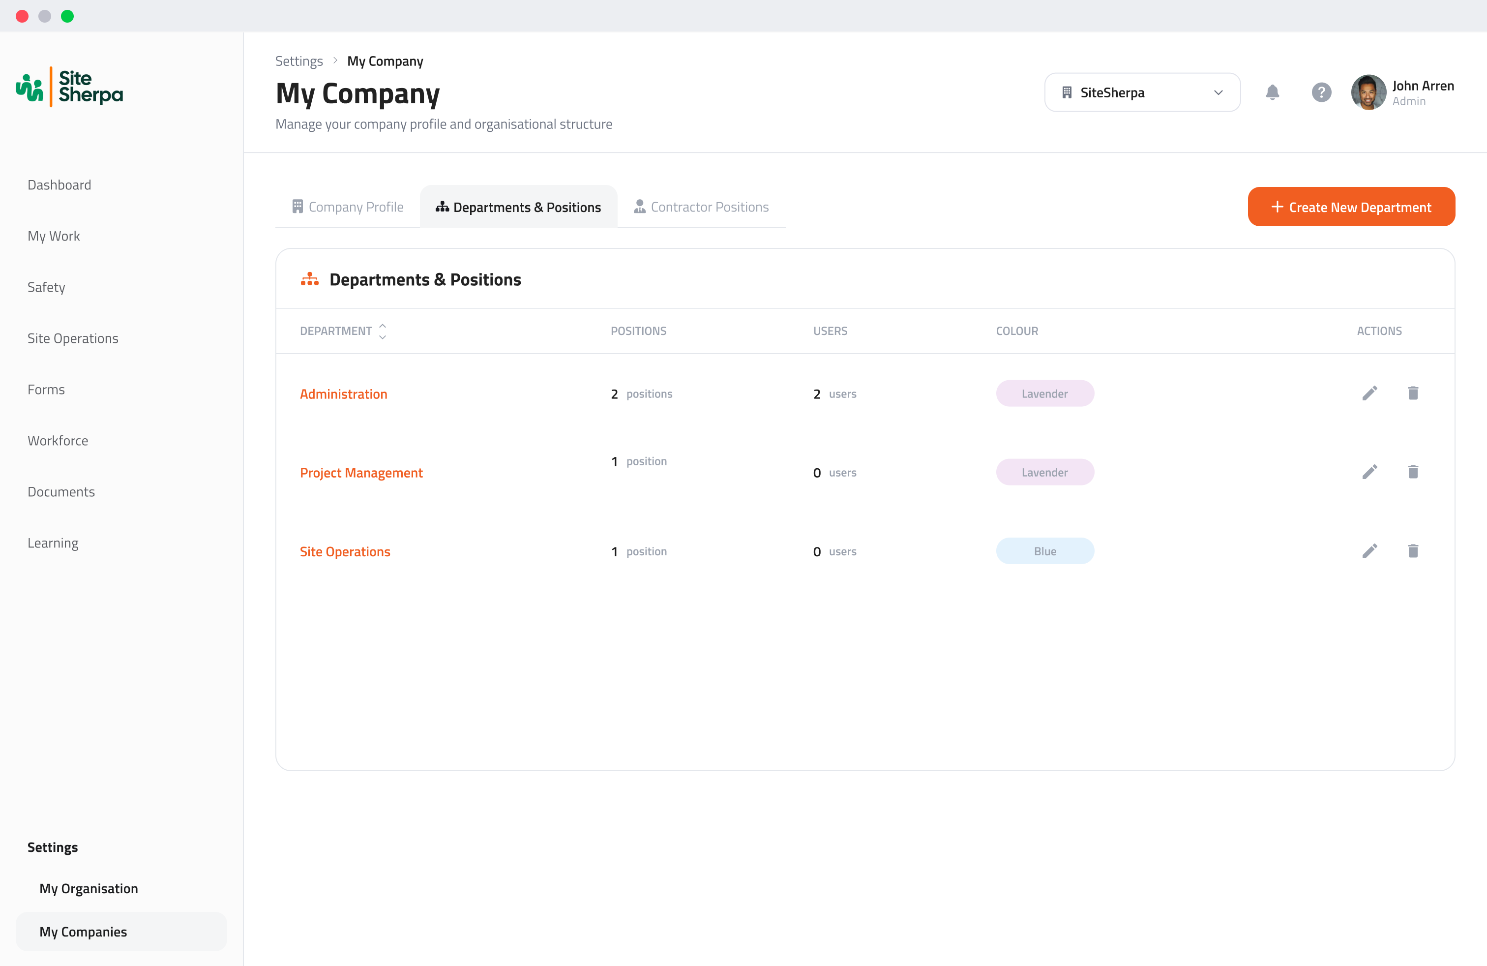Go to Workforce in sidebar
1487x966 pixels.
pyautogui.click(x=58, y=441)
